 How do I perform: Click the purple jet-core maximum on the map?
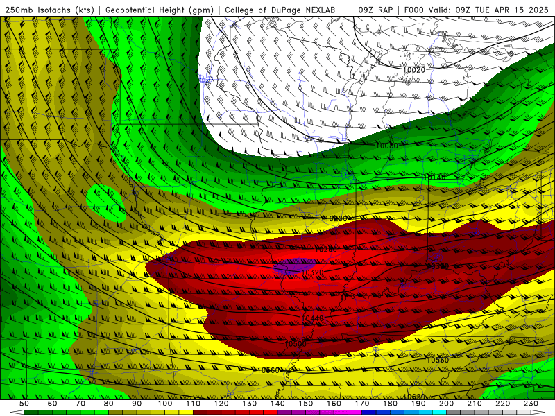coord(294,266)
